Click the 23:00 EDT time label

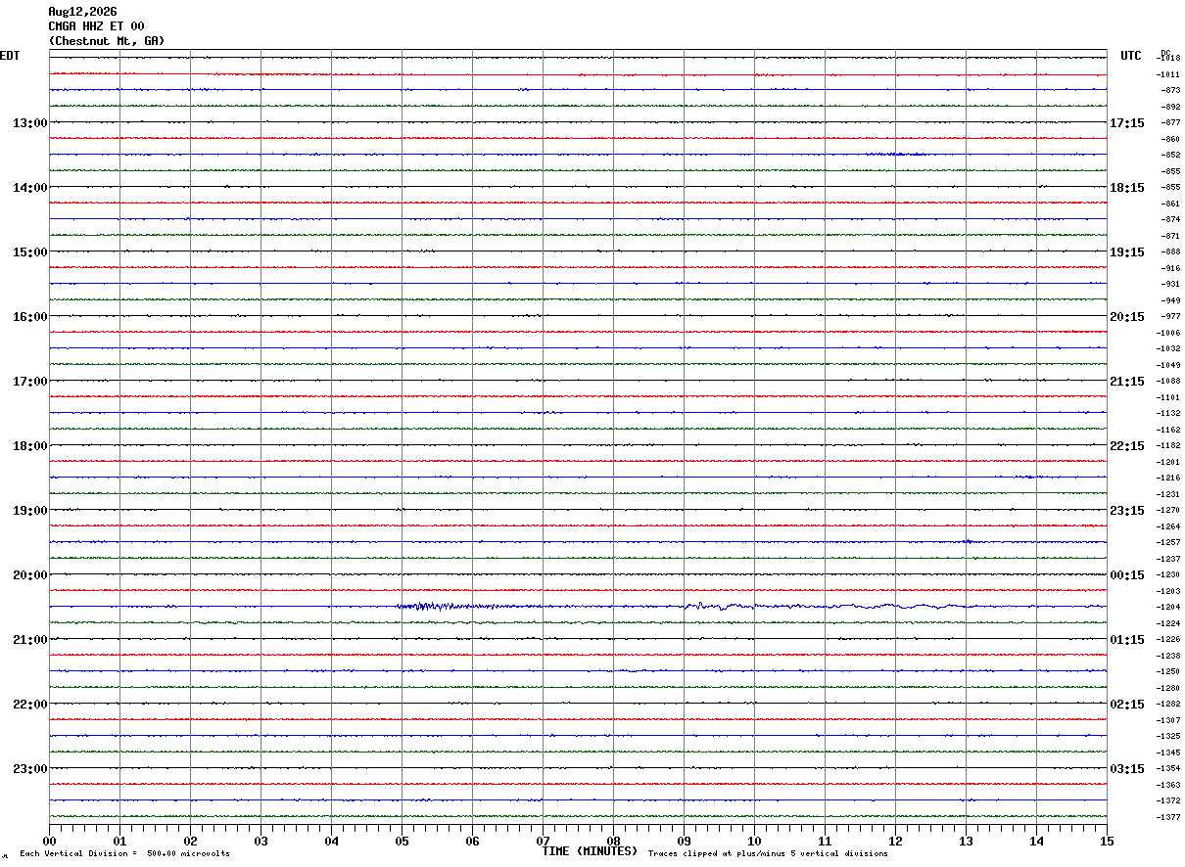point(29,769)
